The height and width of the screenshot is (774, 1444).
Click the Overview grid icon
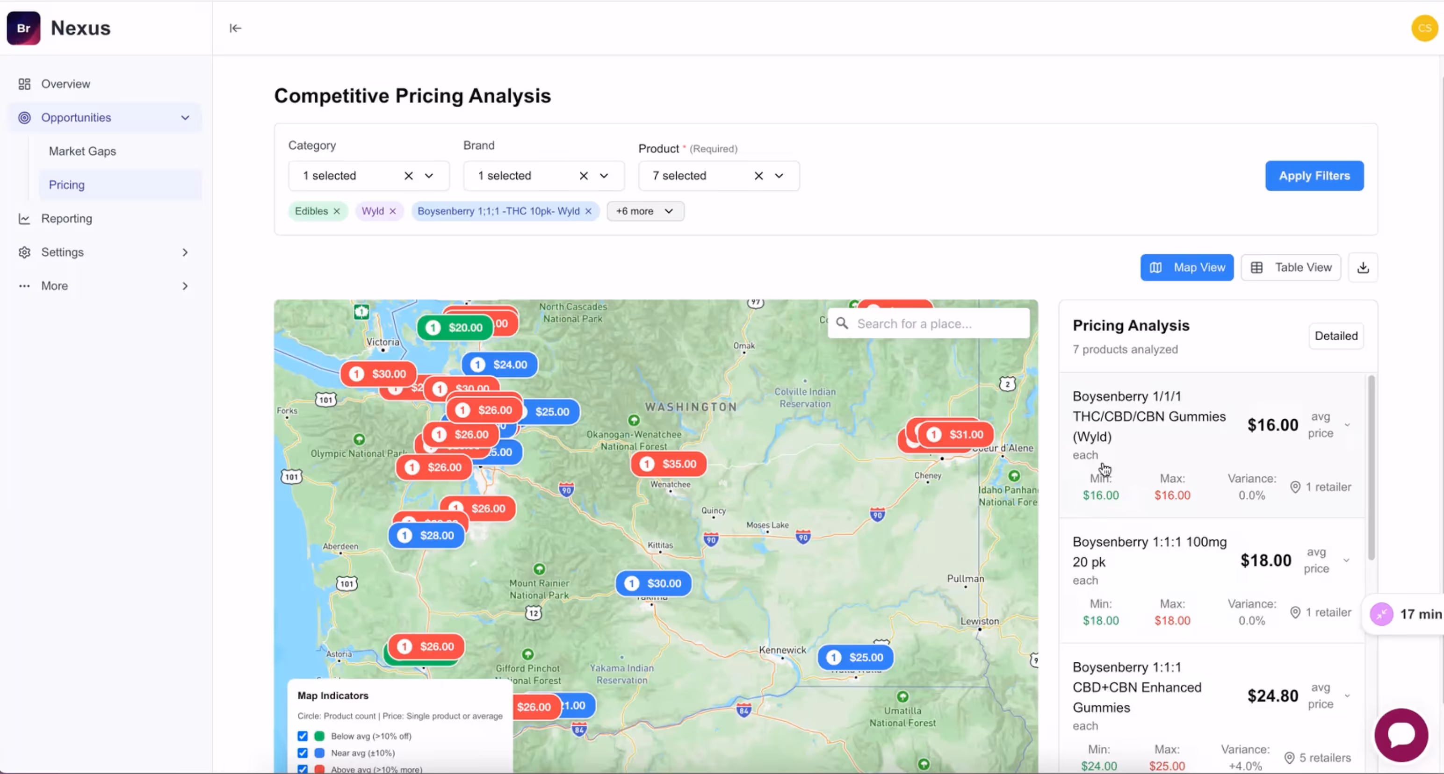[x=24, y=84]
